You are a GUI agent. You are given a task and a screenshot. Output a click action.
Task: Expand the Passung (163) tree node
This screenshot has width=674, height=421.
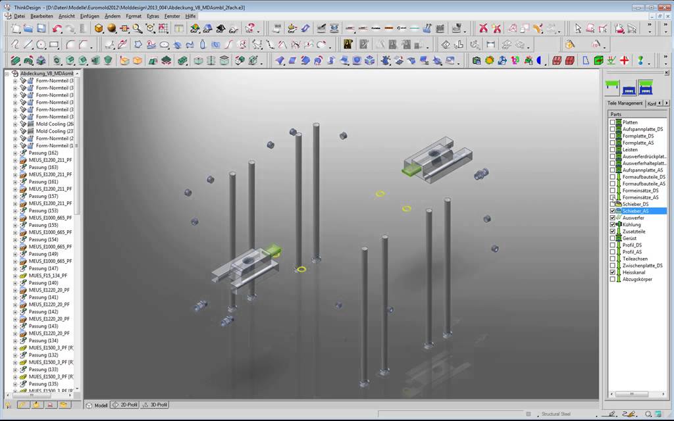click(x=15, y=168)
